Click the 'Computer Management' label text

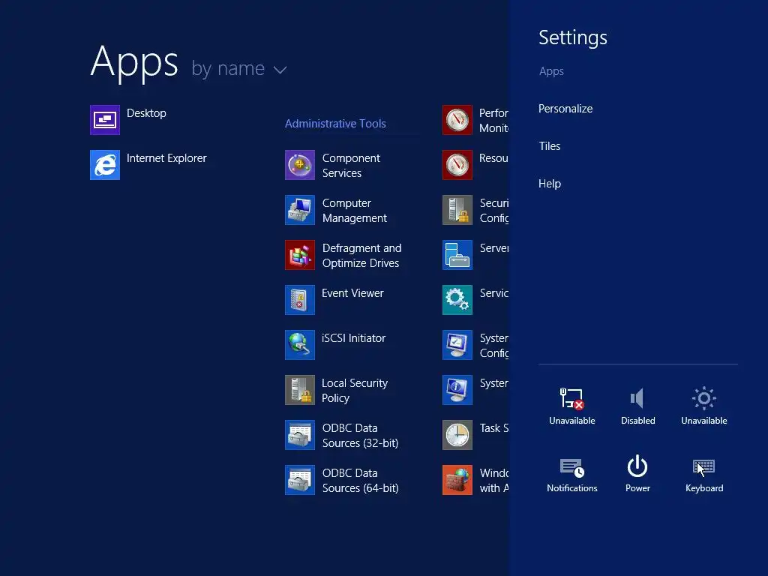pos(355,211)
